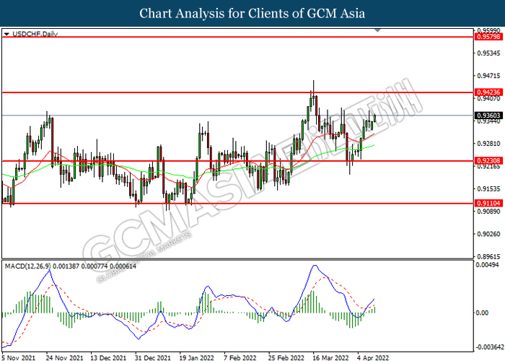
Task: Click the 0.89615 price scale value
Action: point(488,257)
